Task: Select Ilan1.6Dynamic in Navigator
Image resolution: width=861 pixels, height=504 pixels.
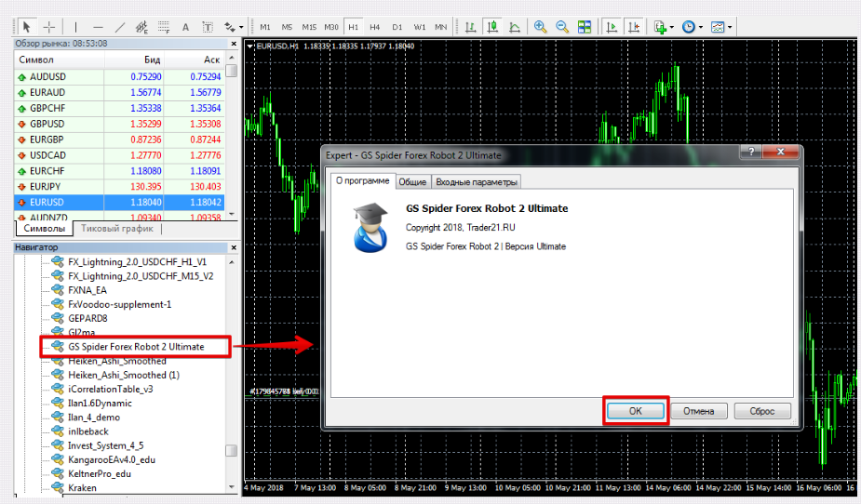Action: pyautogui.click(x=100, y=403)
